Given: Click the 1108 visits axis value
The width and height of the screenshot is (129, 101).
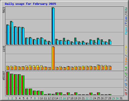Looking at the screenshot, I should pyautogui.click(x=4, y=49).
